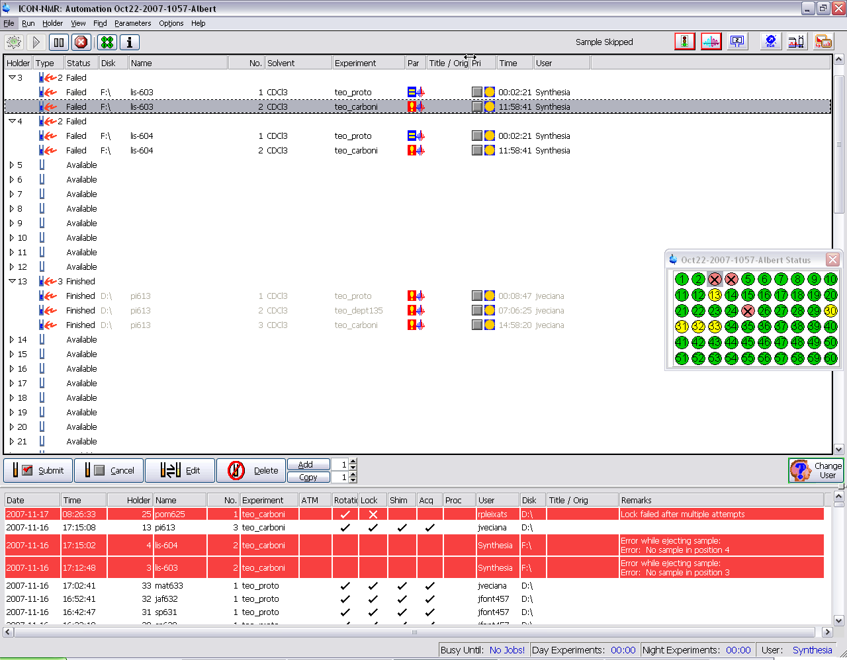Click the Delete button
This screenshot has width=847, height=660.
click(251, 471)
